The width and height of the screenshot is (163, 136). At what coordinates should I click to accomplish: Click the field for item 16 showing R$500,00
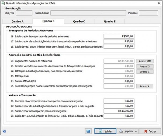click(x=119, y=36)
